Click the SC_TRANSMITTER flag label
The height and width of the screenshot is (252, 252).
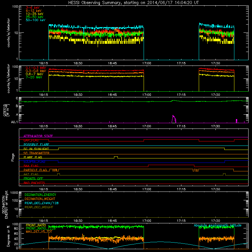click(37, 153)
